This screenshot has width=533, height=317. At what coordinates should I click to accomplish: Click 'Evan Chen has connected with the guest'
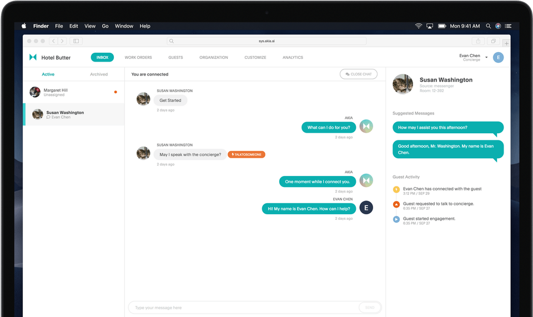(x=443, y=189)
